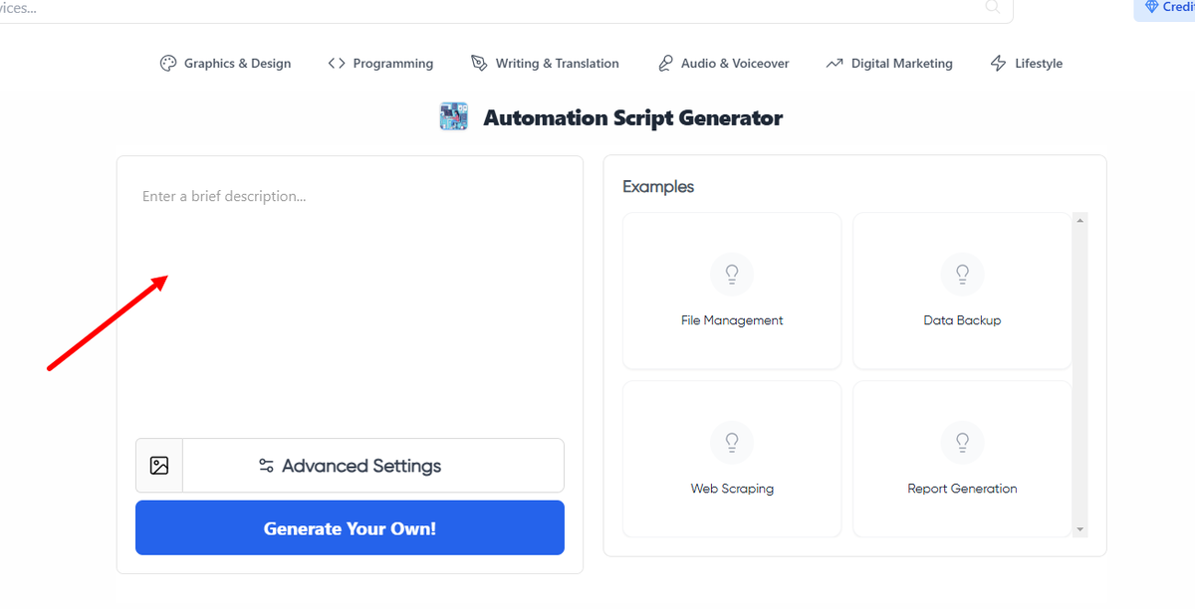Click the Programming code brackets icon
Screen dimensions: 1195x609
[x=337, y=64]
